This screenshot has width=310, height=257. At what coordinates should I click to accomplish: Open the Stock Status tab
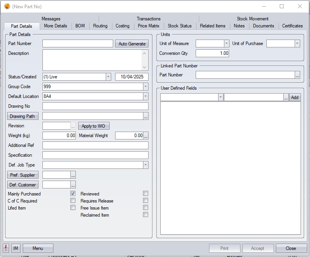[180, 26]
